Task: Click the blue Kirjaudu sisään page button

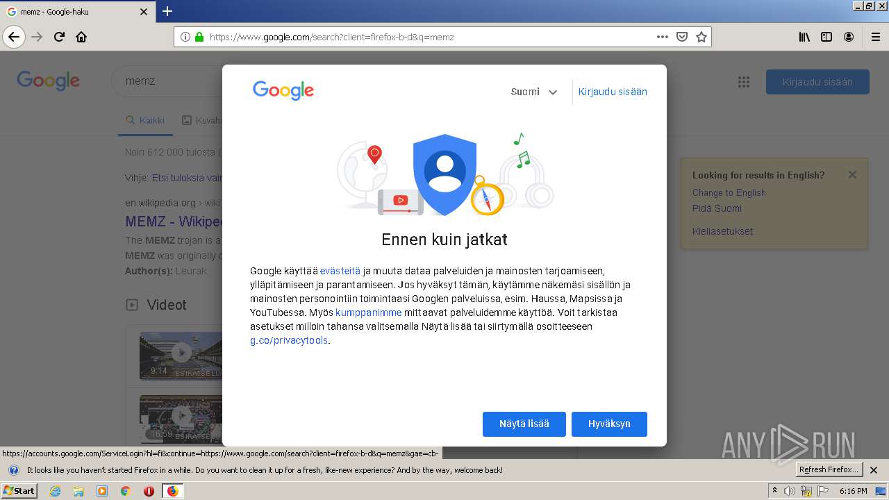Action: [x=817, y=82]
